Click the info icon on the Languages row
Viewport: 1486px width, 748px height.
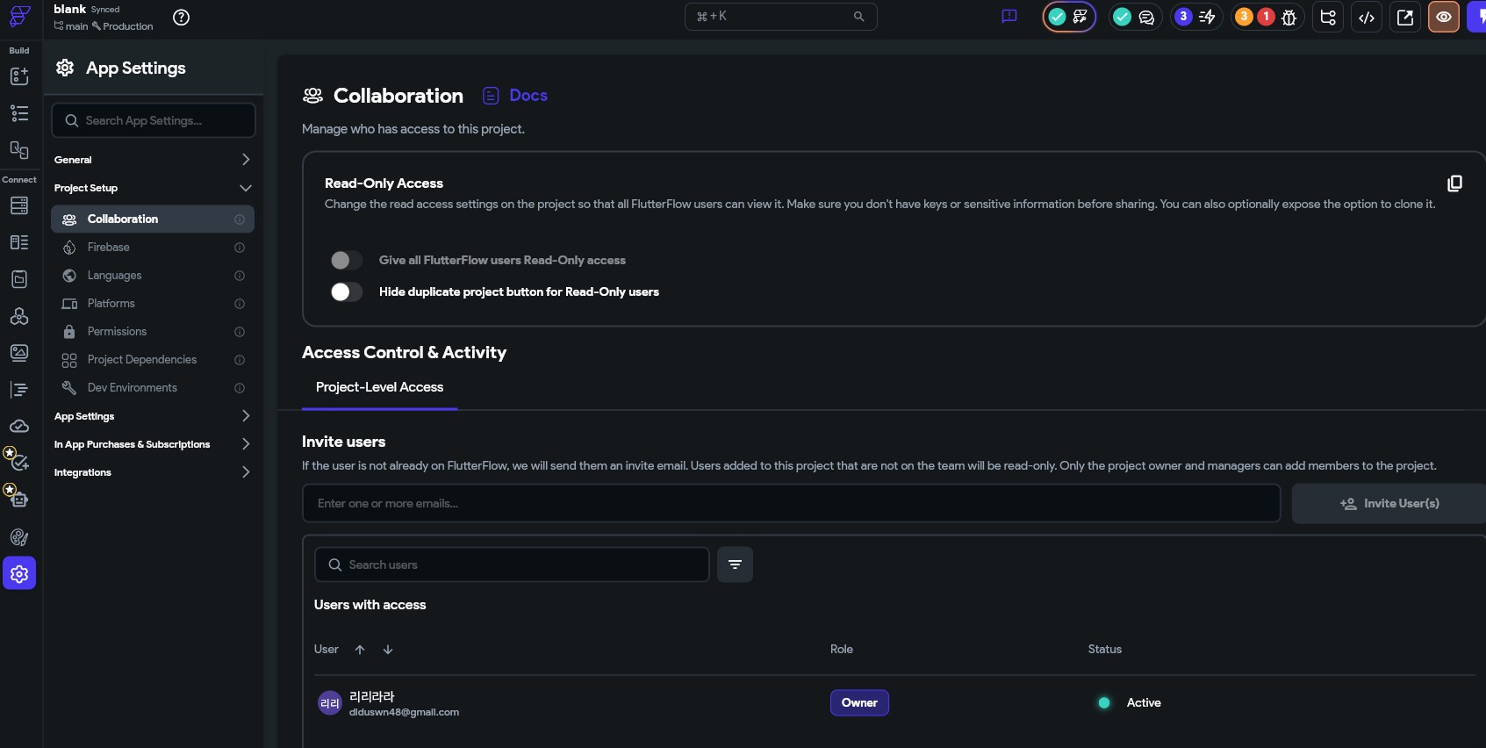coord(240,276)
